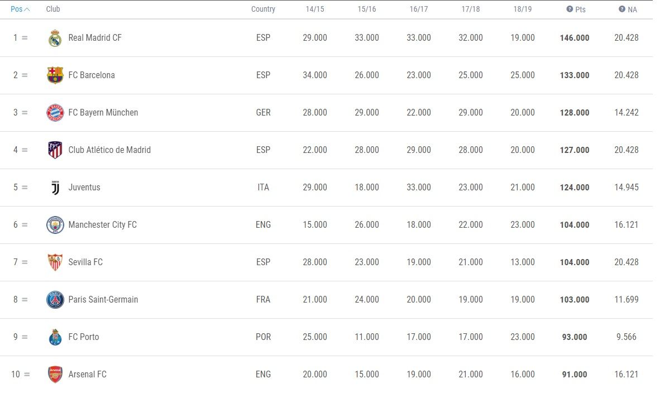Click the Paris Saint-Germain logo
This screenshot has height=393, width=660.
(55, 300)
